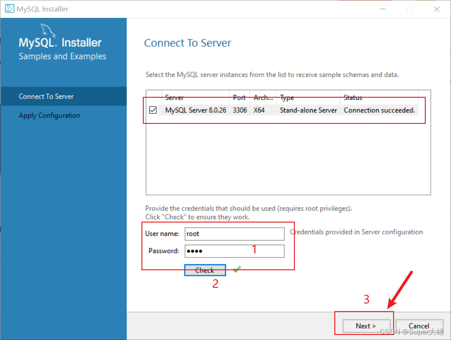Screen dimensions: 451x340
Task: Click the Check button
Action: 205,270
